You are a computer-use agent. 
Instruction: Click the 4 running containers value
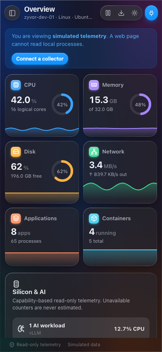(103, 232)
